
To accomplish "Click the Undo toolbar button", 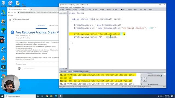I will pyautogui.click(x=109, y=10).
